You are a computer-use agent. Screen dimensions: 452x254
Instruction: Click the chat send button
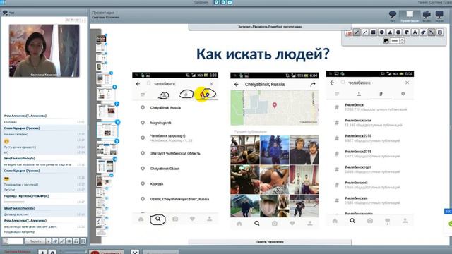(35, 241)
